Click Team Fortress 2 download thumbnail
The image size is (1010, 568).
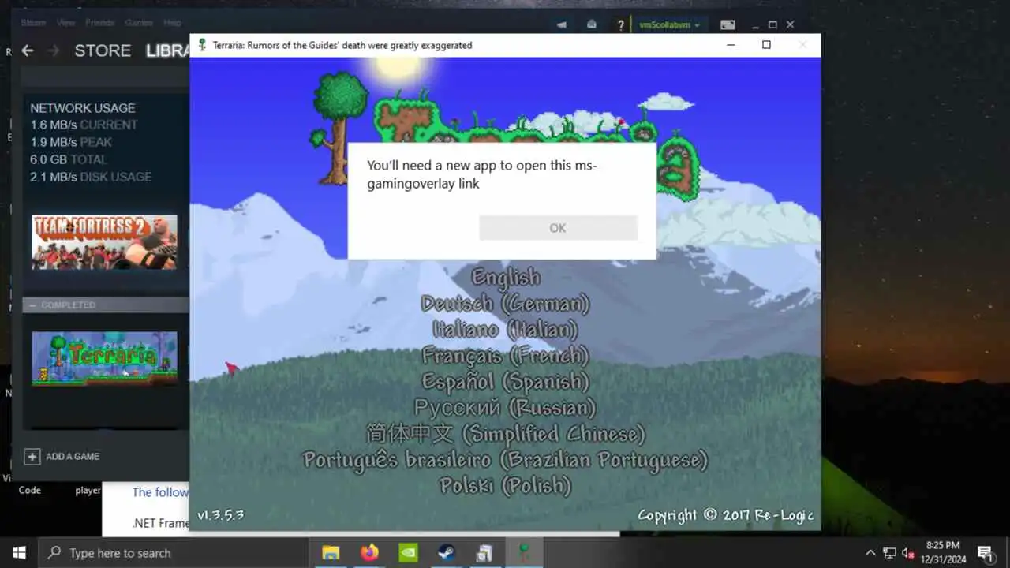[104, 242]
